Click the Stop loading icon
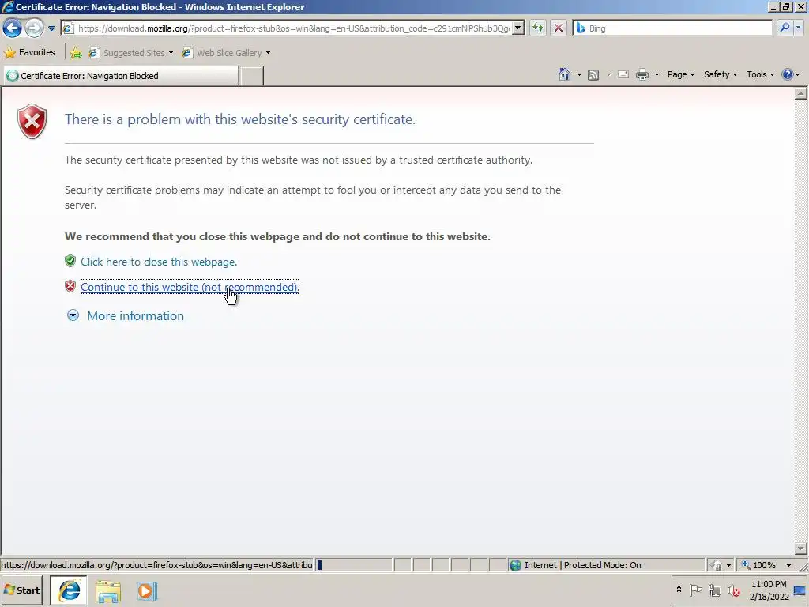Image resolution: width=809 pixels, height=607 pixels. pyautogui.click(x=559, y=28)
